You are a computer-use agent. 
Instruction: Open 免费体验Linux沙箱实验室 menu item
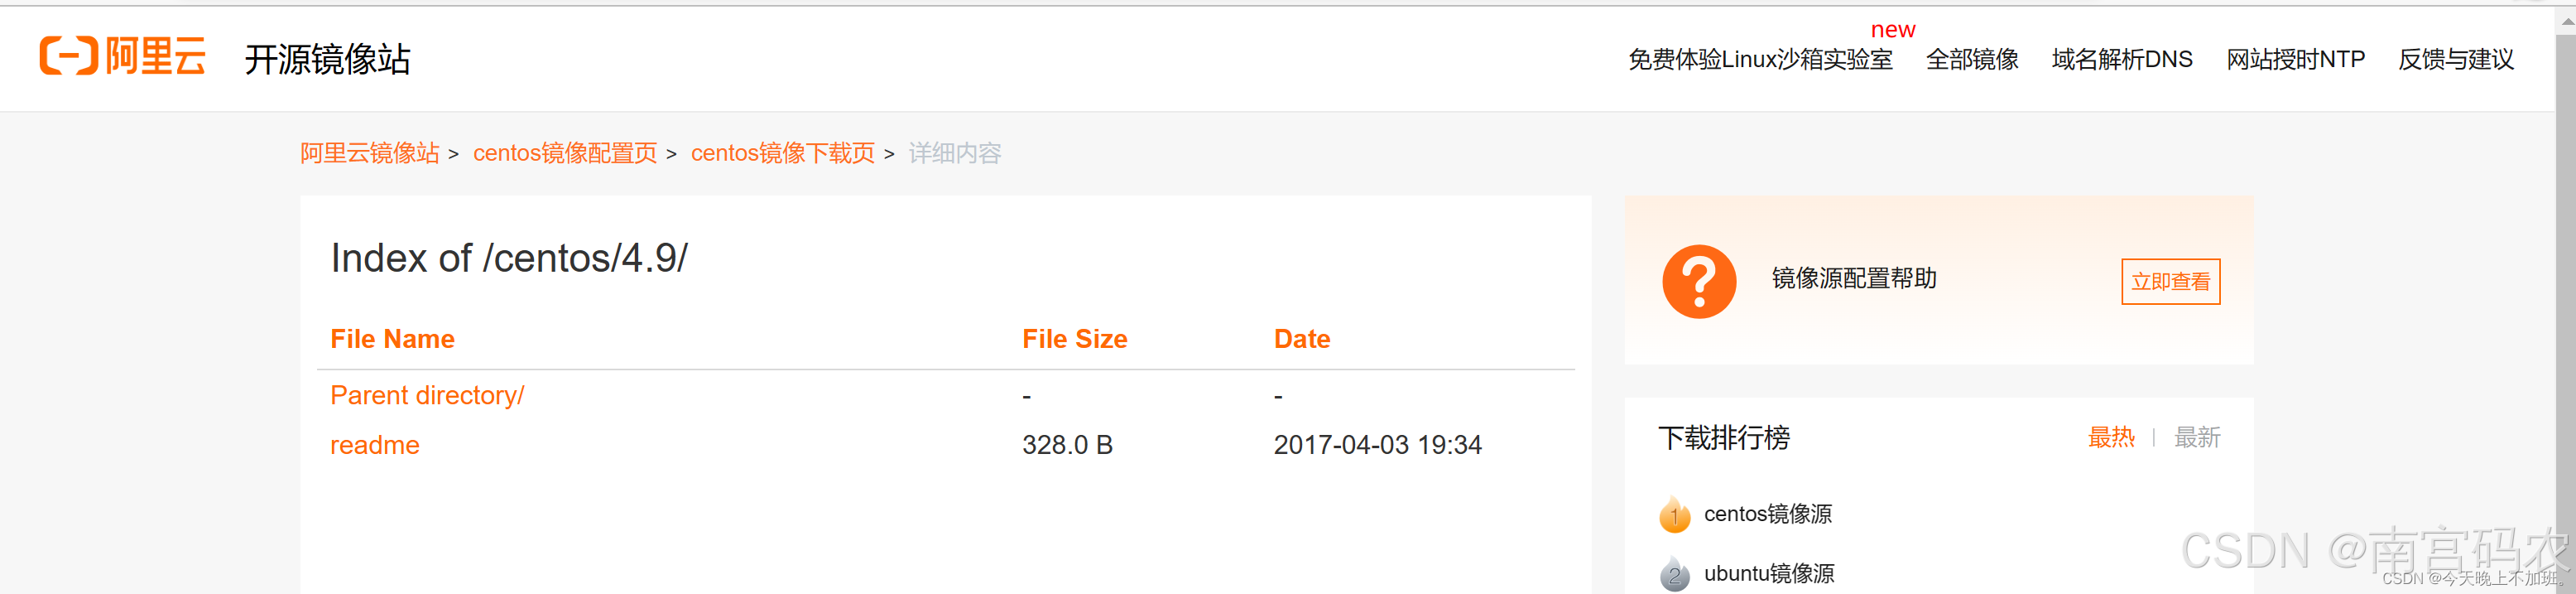1760,59
